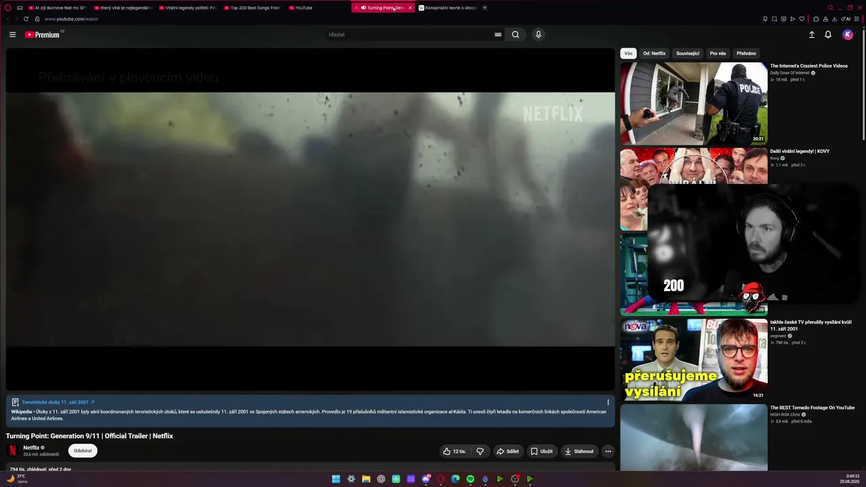Open the tornado footage video thumbnail
This screenshot has width=866, height=487.
[x=693, y=437]
